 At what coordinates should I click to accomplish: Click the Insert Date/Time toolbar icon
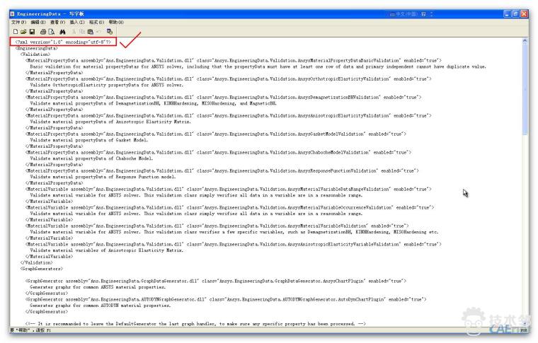click(x=110, y=32)
